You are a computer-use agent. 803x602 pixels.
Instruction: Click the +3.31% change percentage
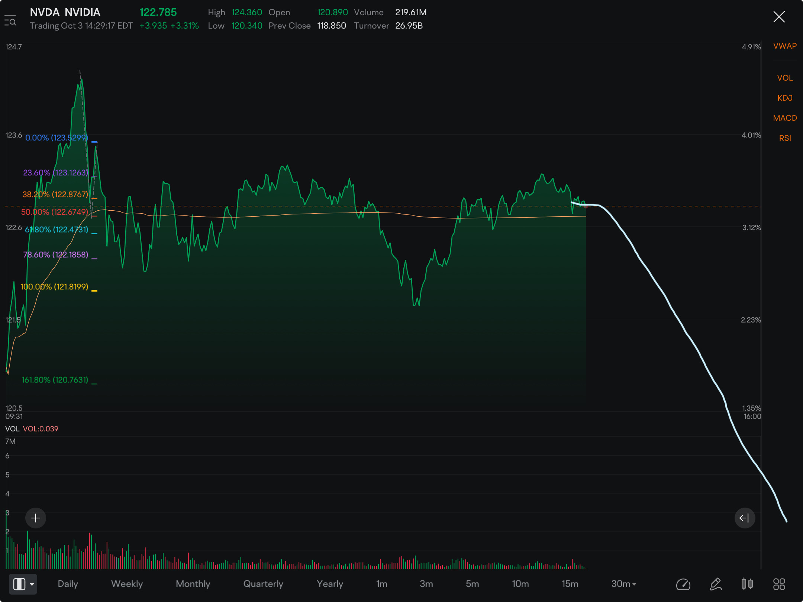[184, 26]
